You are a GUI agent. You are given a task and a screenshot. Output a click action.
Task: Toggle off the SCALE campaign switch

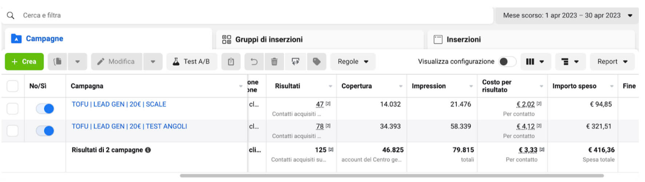pos(45,108)
